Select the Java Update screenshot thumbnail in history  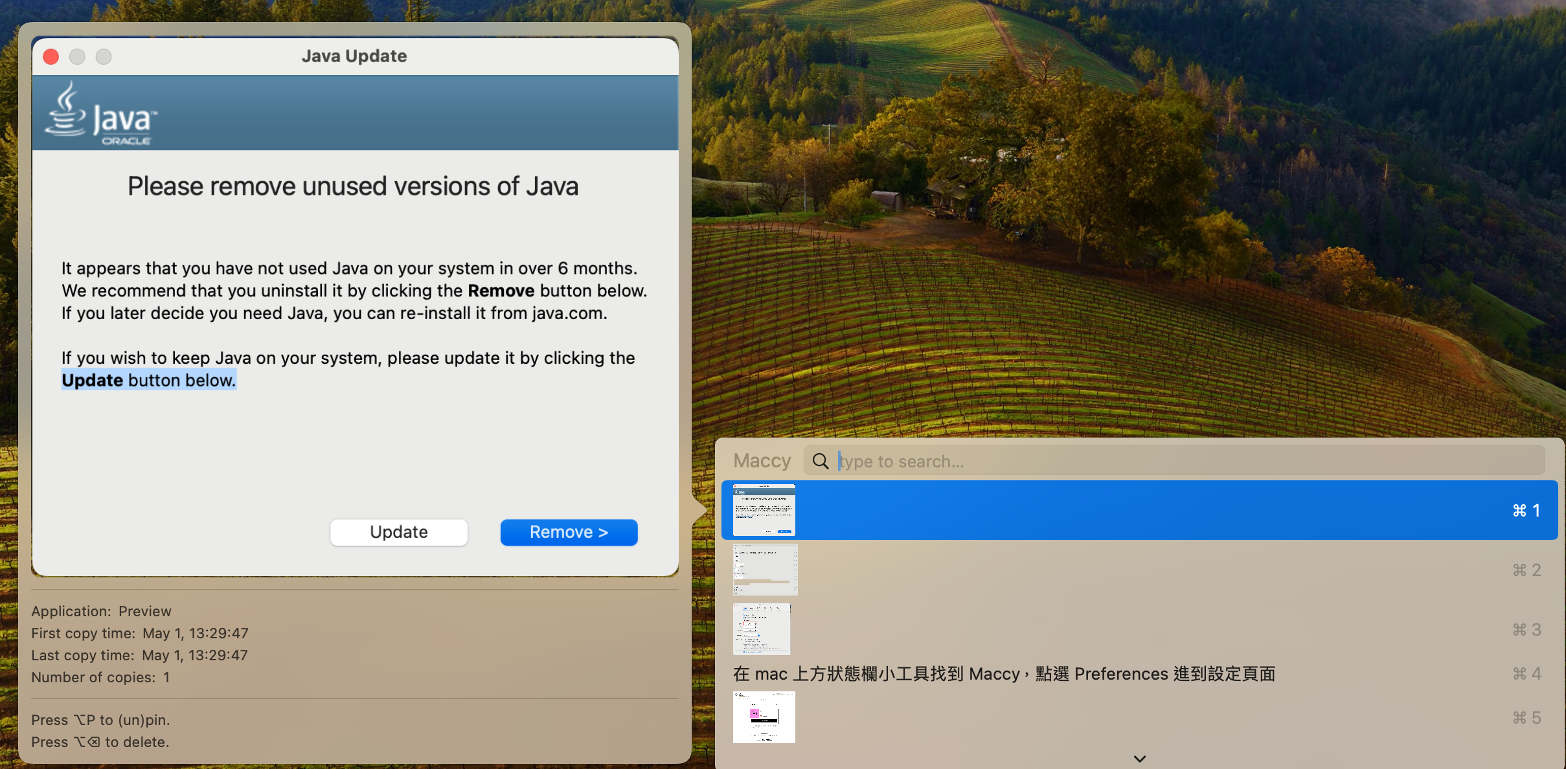pos(764,510)
